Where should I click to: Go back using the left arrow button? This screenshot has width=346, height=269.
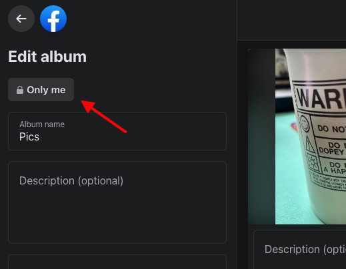tap(21, 19)
